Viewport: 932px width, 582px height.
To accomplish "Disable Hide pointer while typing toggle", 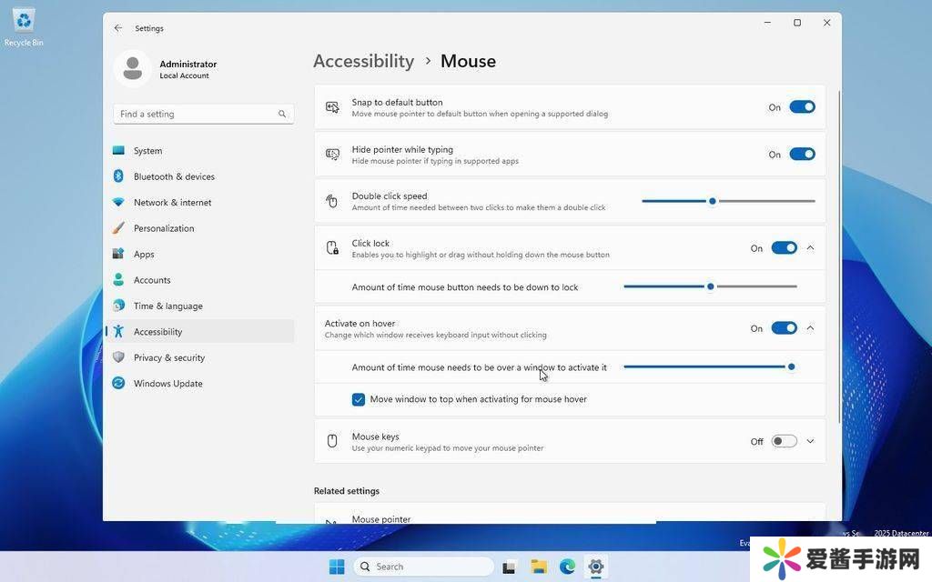I will (x=802, y=155).
